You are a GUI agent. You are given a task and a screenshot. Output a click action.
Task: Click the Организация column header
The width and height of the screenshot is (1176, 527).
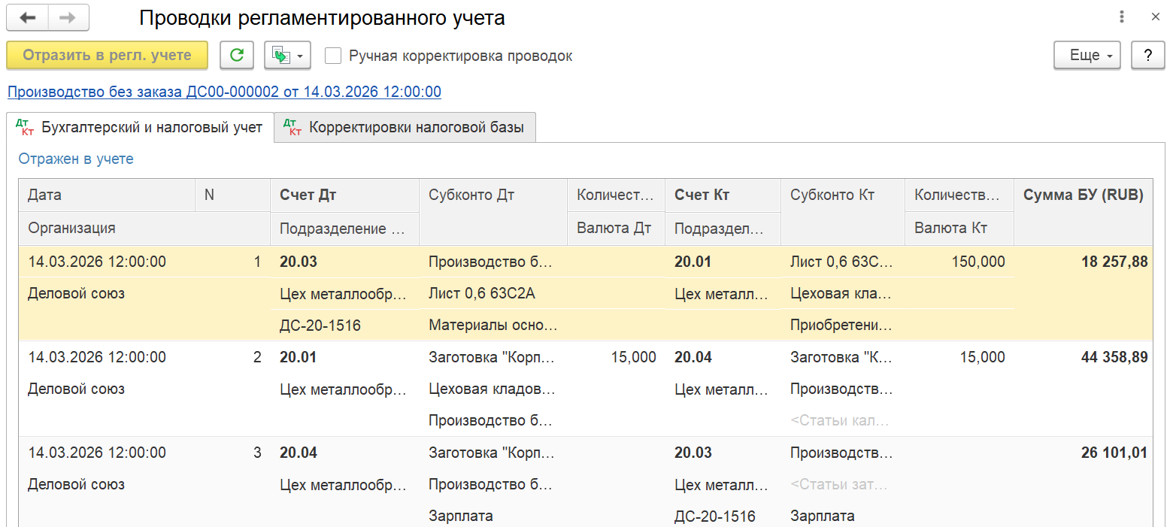click(x=144, y=228)
